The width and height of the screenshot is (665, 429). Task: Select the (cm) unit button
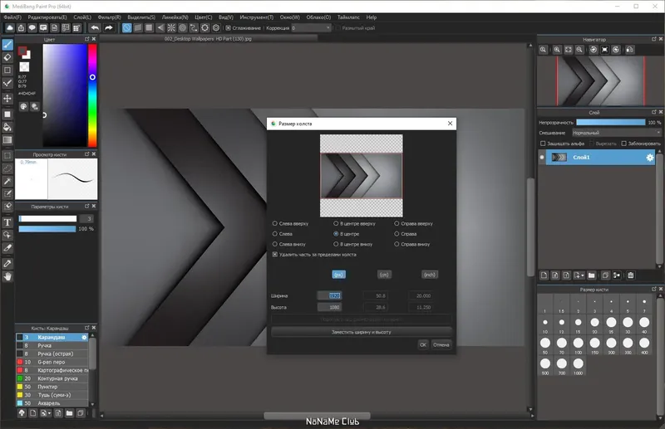(x=384, y=275)
